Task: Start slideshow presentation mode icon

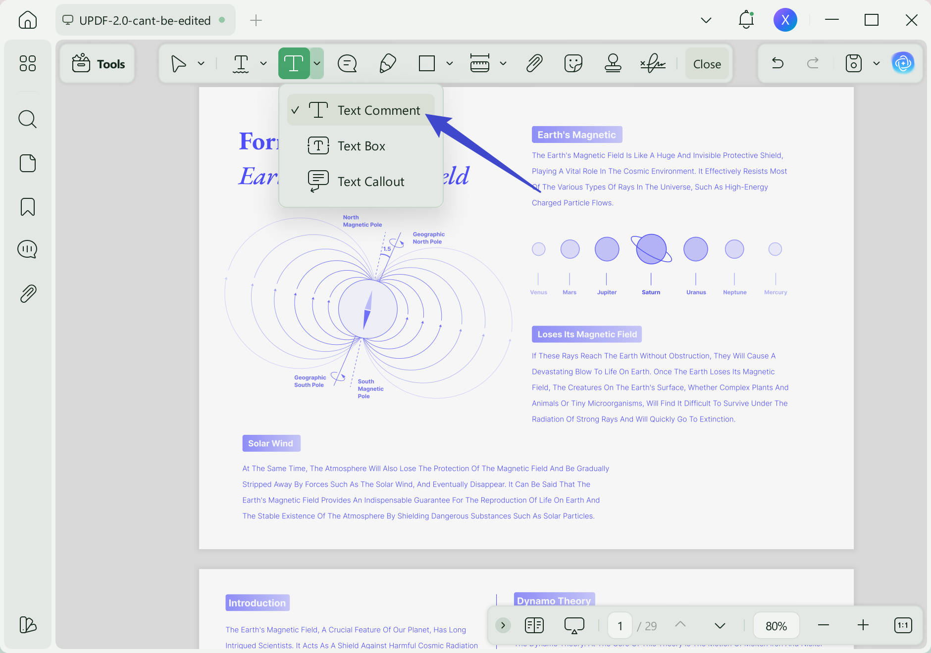Action: 574,625
